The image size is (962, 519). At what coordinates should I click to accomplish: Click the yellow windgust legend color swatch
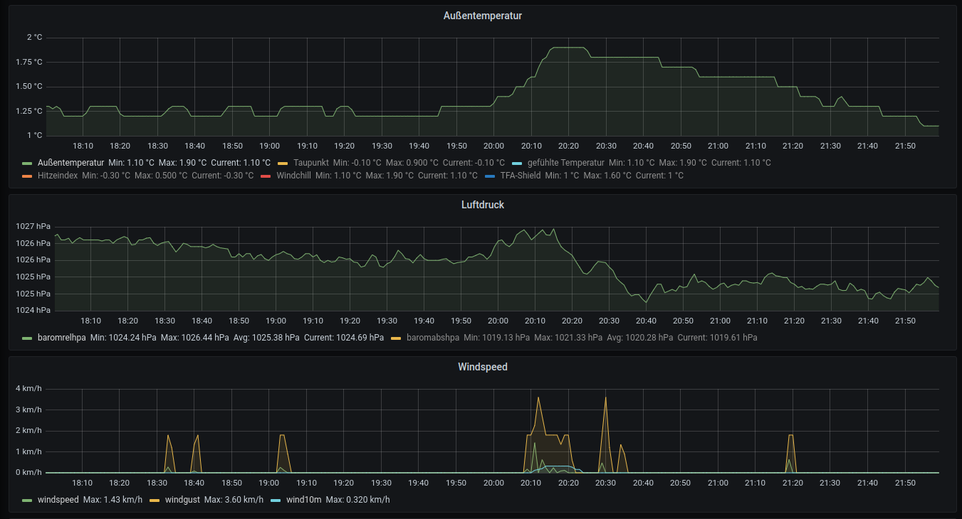click(155, 500)
